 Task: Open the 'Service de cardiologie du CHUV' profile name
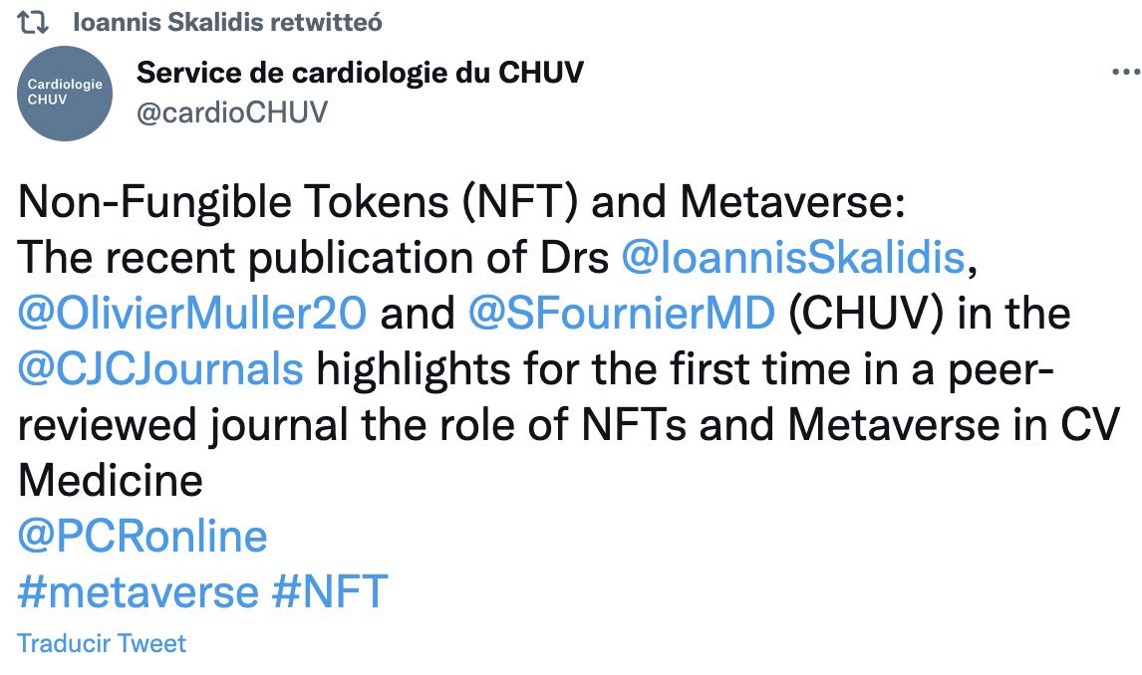(x=360, y=73)
